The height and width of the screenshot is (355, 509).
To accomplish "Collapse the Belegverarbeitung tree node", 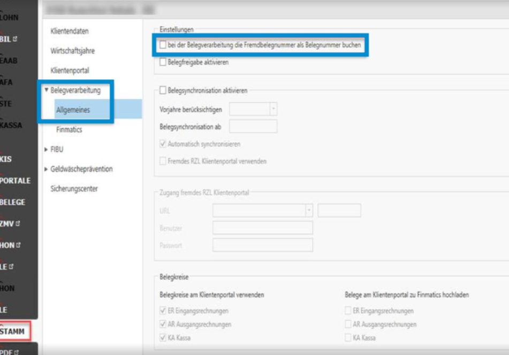I will tap(47, 90).
